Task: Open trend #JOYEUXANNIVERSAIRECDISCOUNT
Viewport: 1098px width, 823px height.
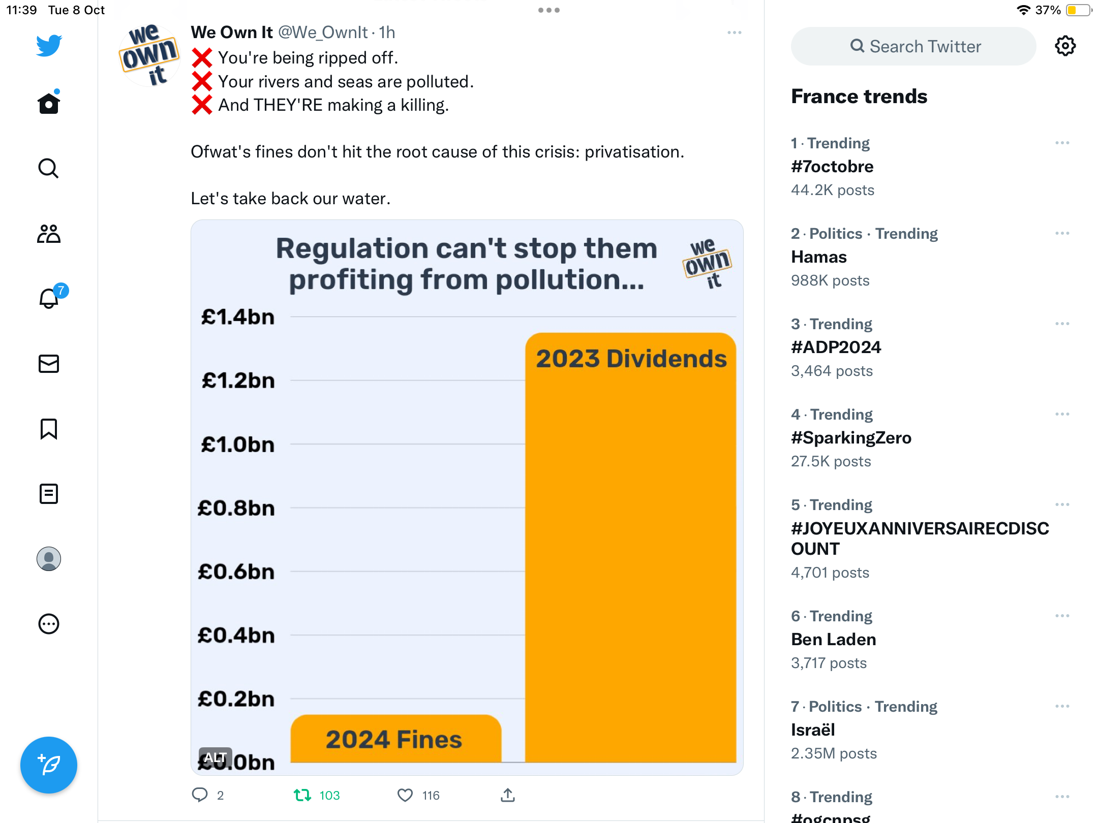Action: click(920, 539)
